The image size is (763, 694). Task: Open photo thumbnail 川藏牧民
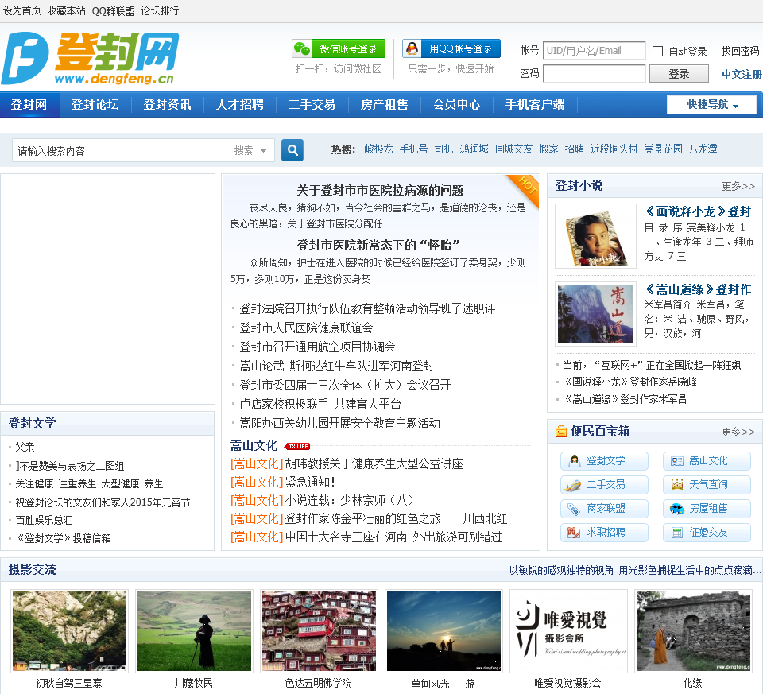pyautogui.click(x=194, y=631)
